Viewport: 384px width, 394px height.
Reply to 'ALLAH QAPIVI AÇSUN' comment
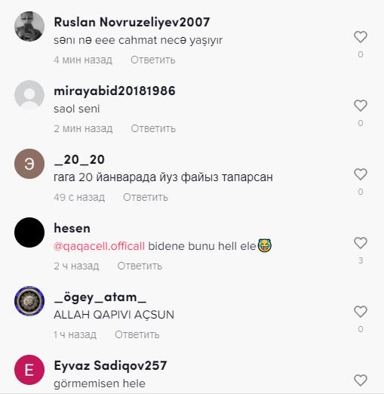[x=137, y=334]
